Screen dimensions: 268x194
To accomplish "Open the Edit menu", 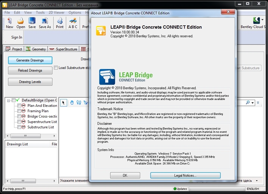I will pos(17,13).
